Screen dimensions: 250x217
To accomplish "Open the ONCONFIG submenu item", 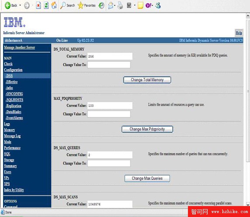I will point(14,94).
